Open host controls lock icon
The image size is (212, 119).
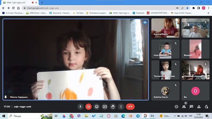click(x=206, y=107)
